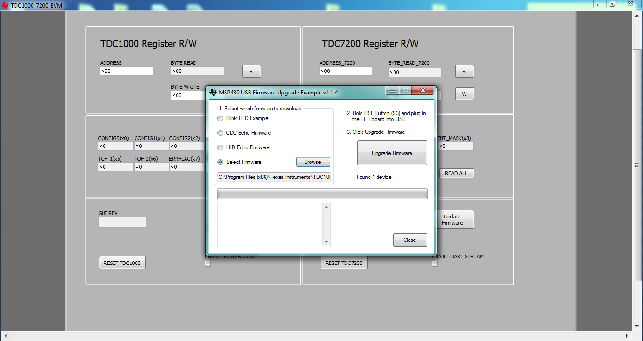Click the TOF-1(x5) register field
The width and height of the screenshot is (643, 341).
pos(115,167)
